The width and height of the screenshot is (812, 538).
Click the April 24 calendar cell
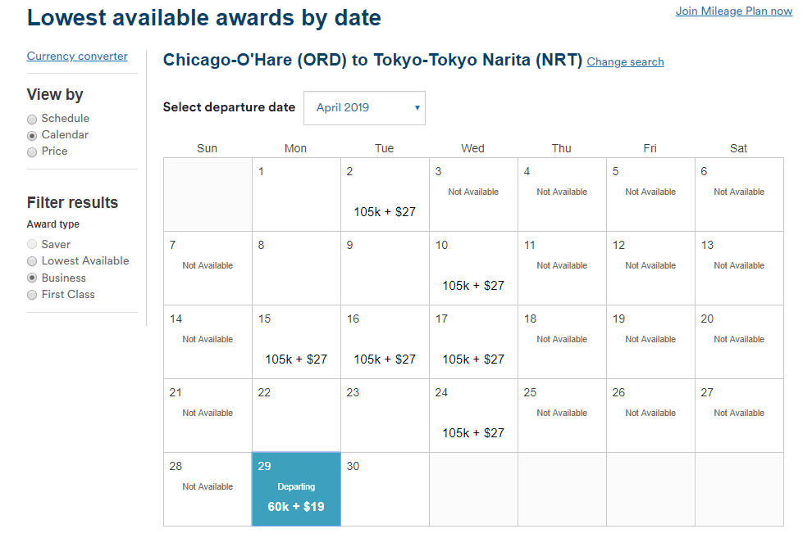click(473, 415)
